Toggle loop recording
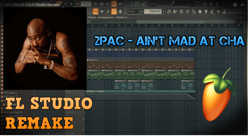The image size is (248, 139). pos(120,4)
